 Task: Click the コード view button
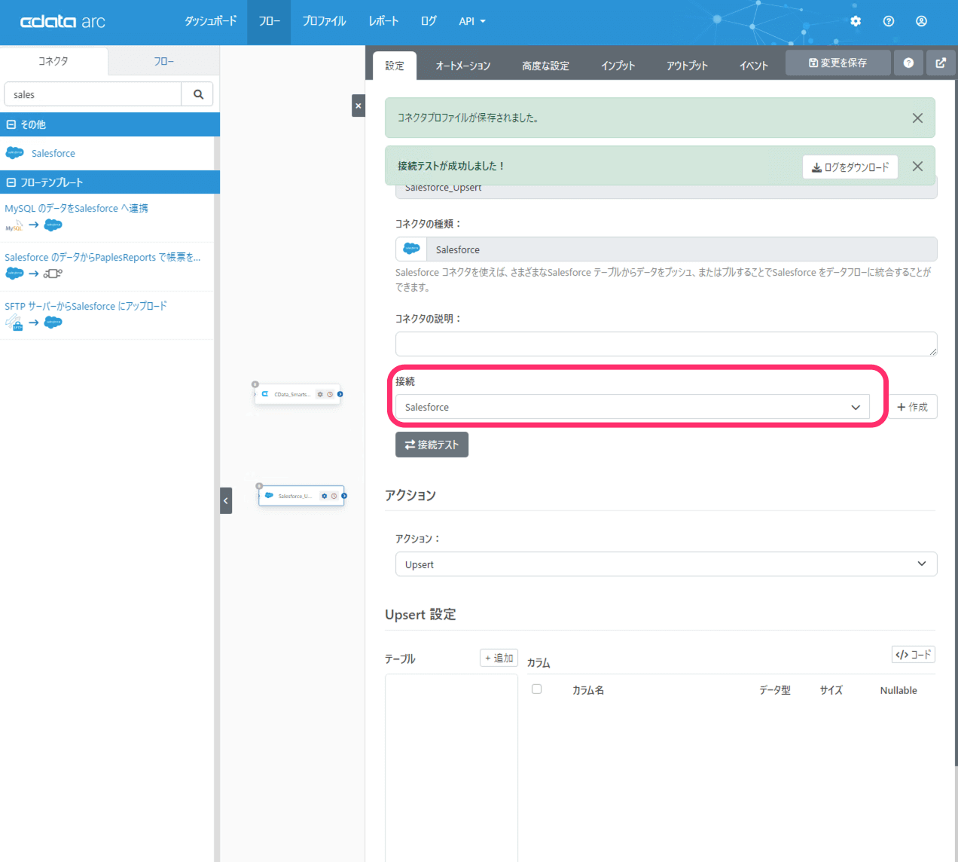click(x=914, y=655)
